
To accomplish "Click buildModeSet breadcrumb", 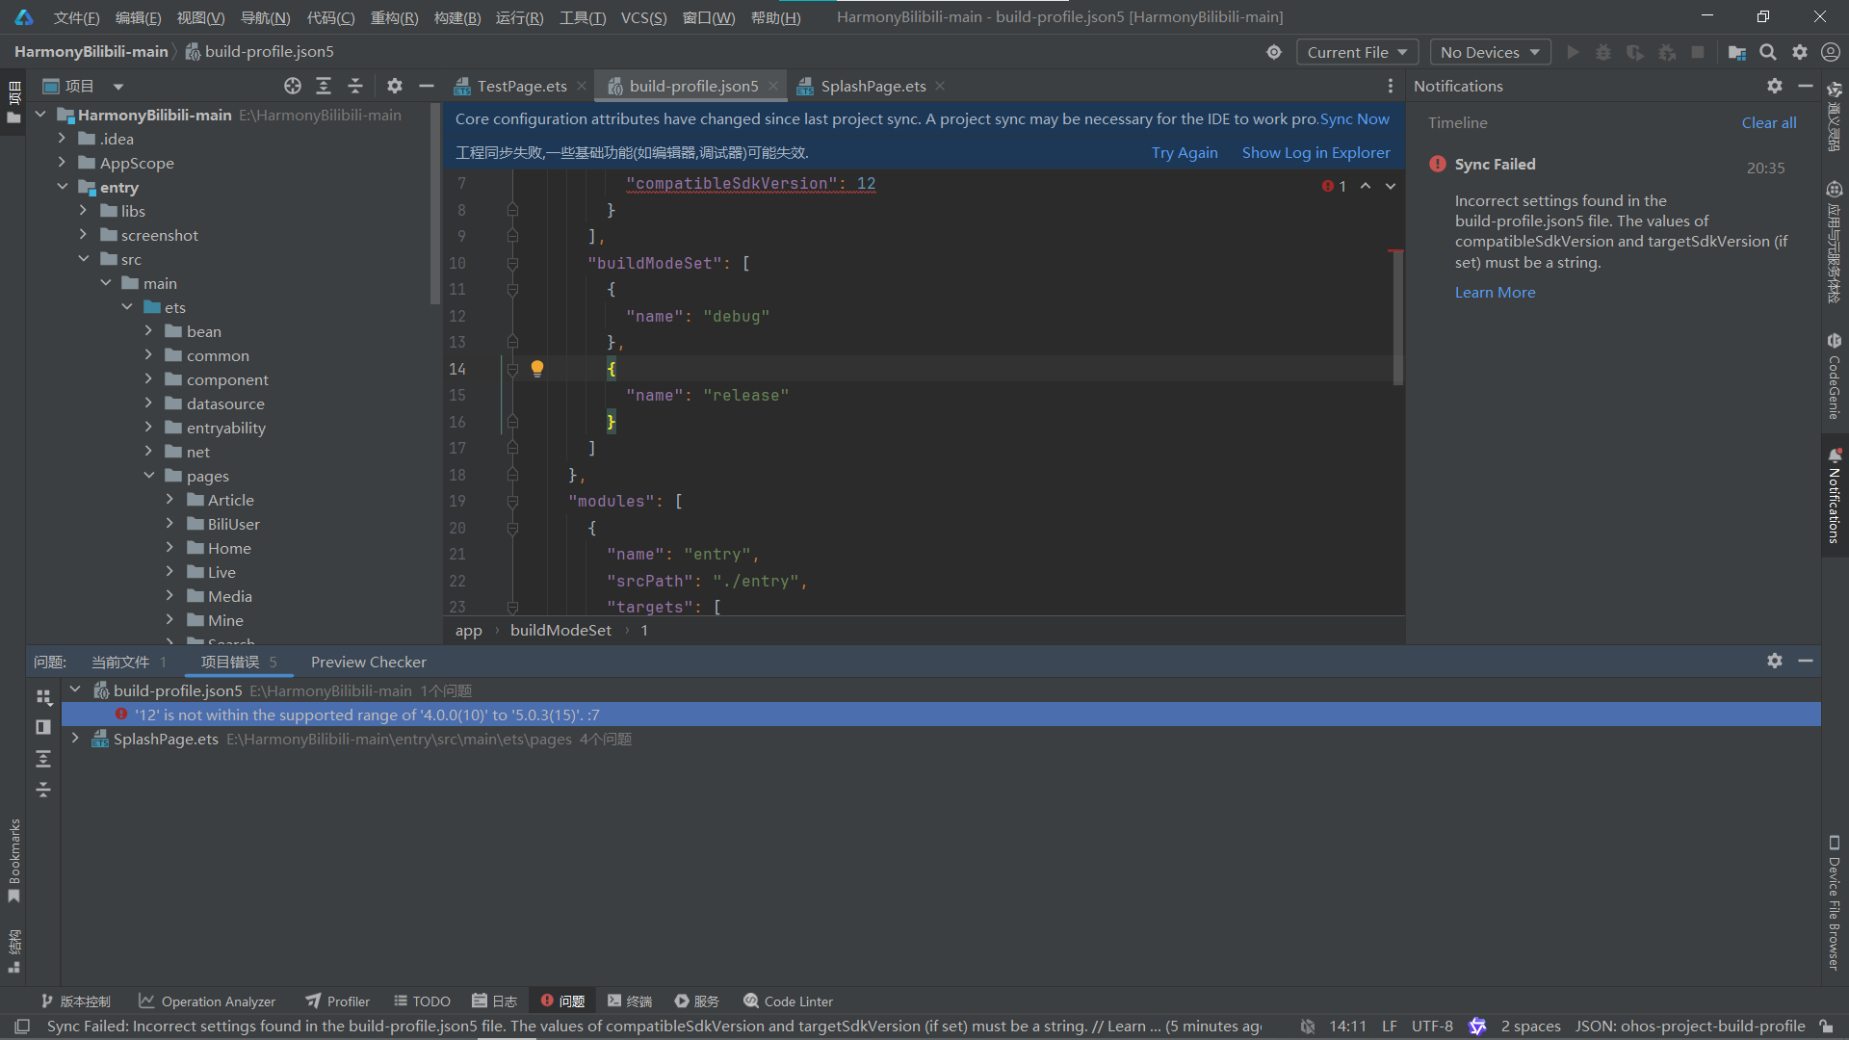I will click(x=560, y=630).
